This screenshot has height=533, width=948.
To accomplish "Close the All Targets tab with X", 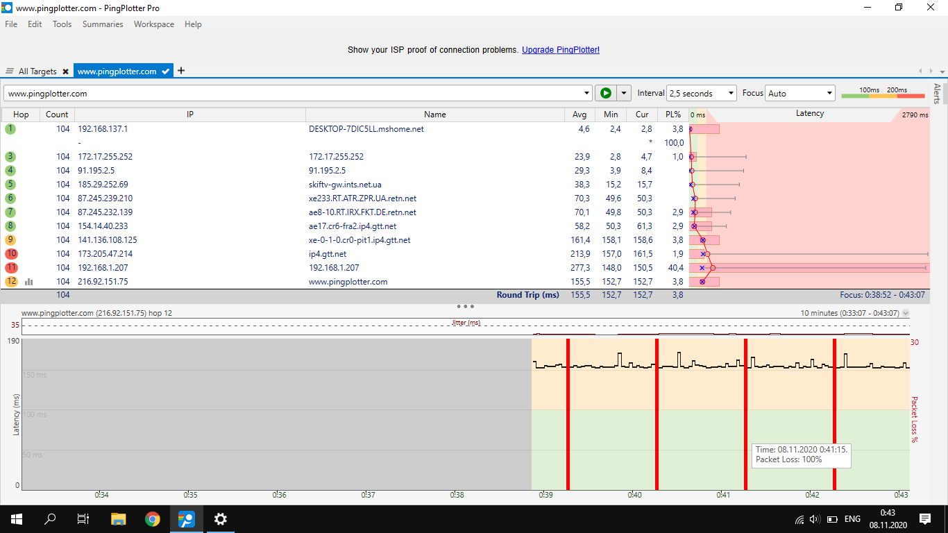I will [x=65, y=71].
